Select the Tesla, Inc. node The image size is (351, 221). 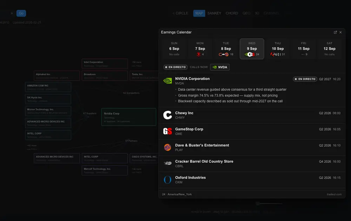tap(144, 76)
